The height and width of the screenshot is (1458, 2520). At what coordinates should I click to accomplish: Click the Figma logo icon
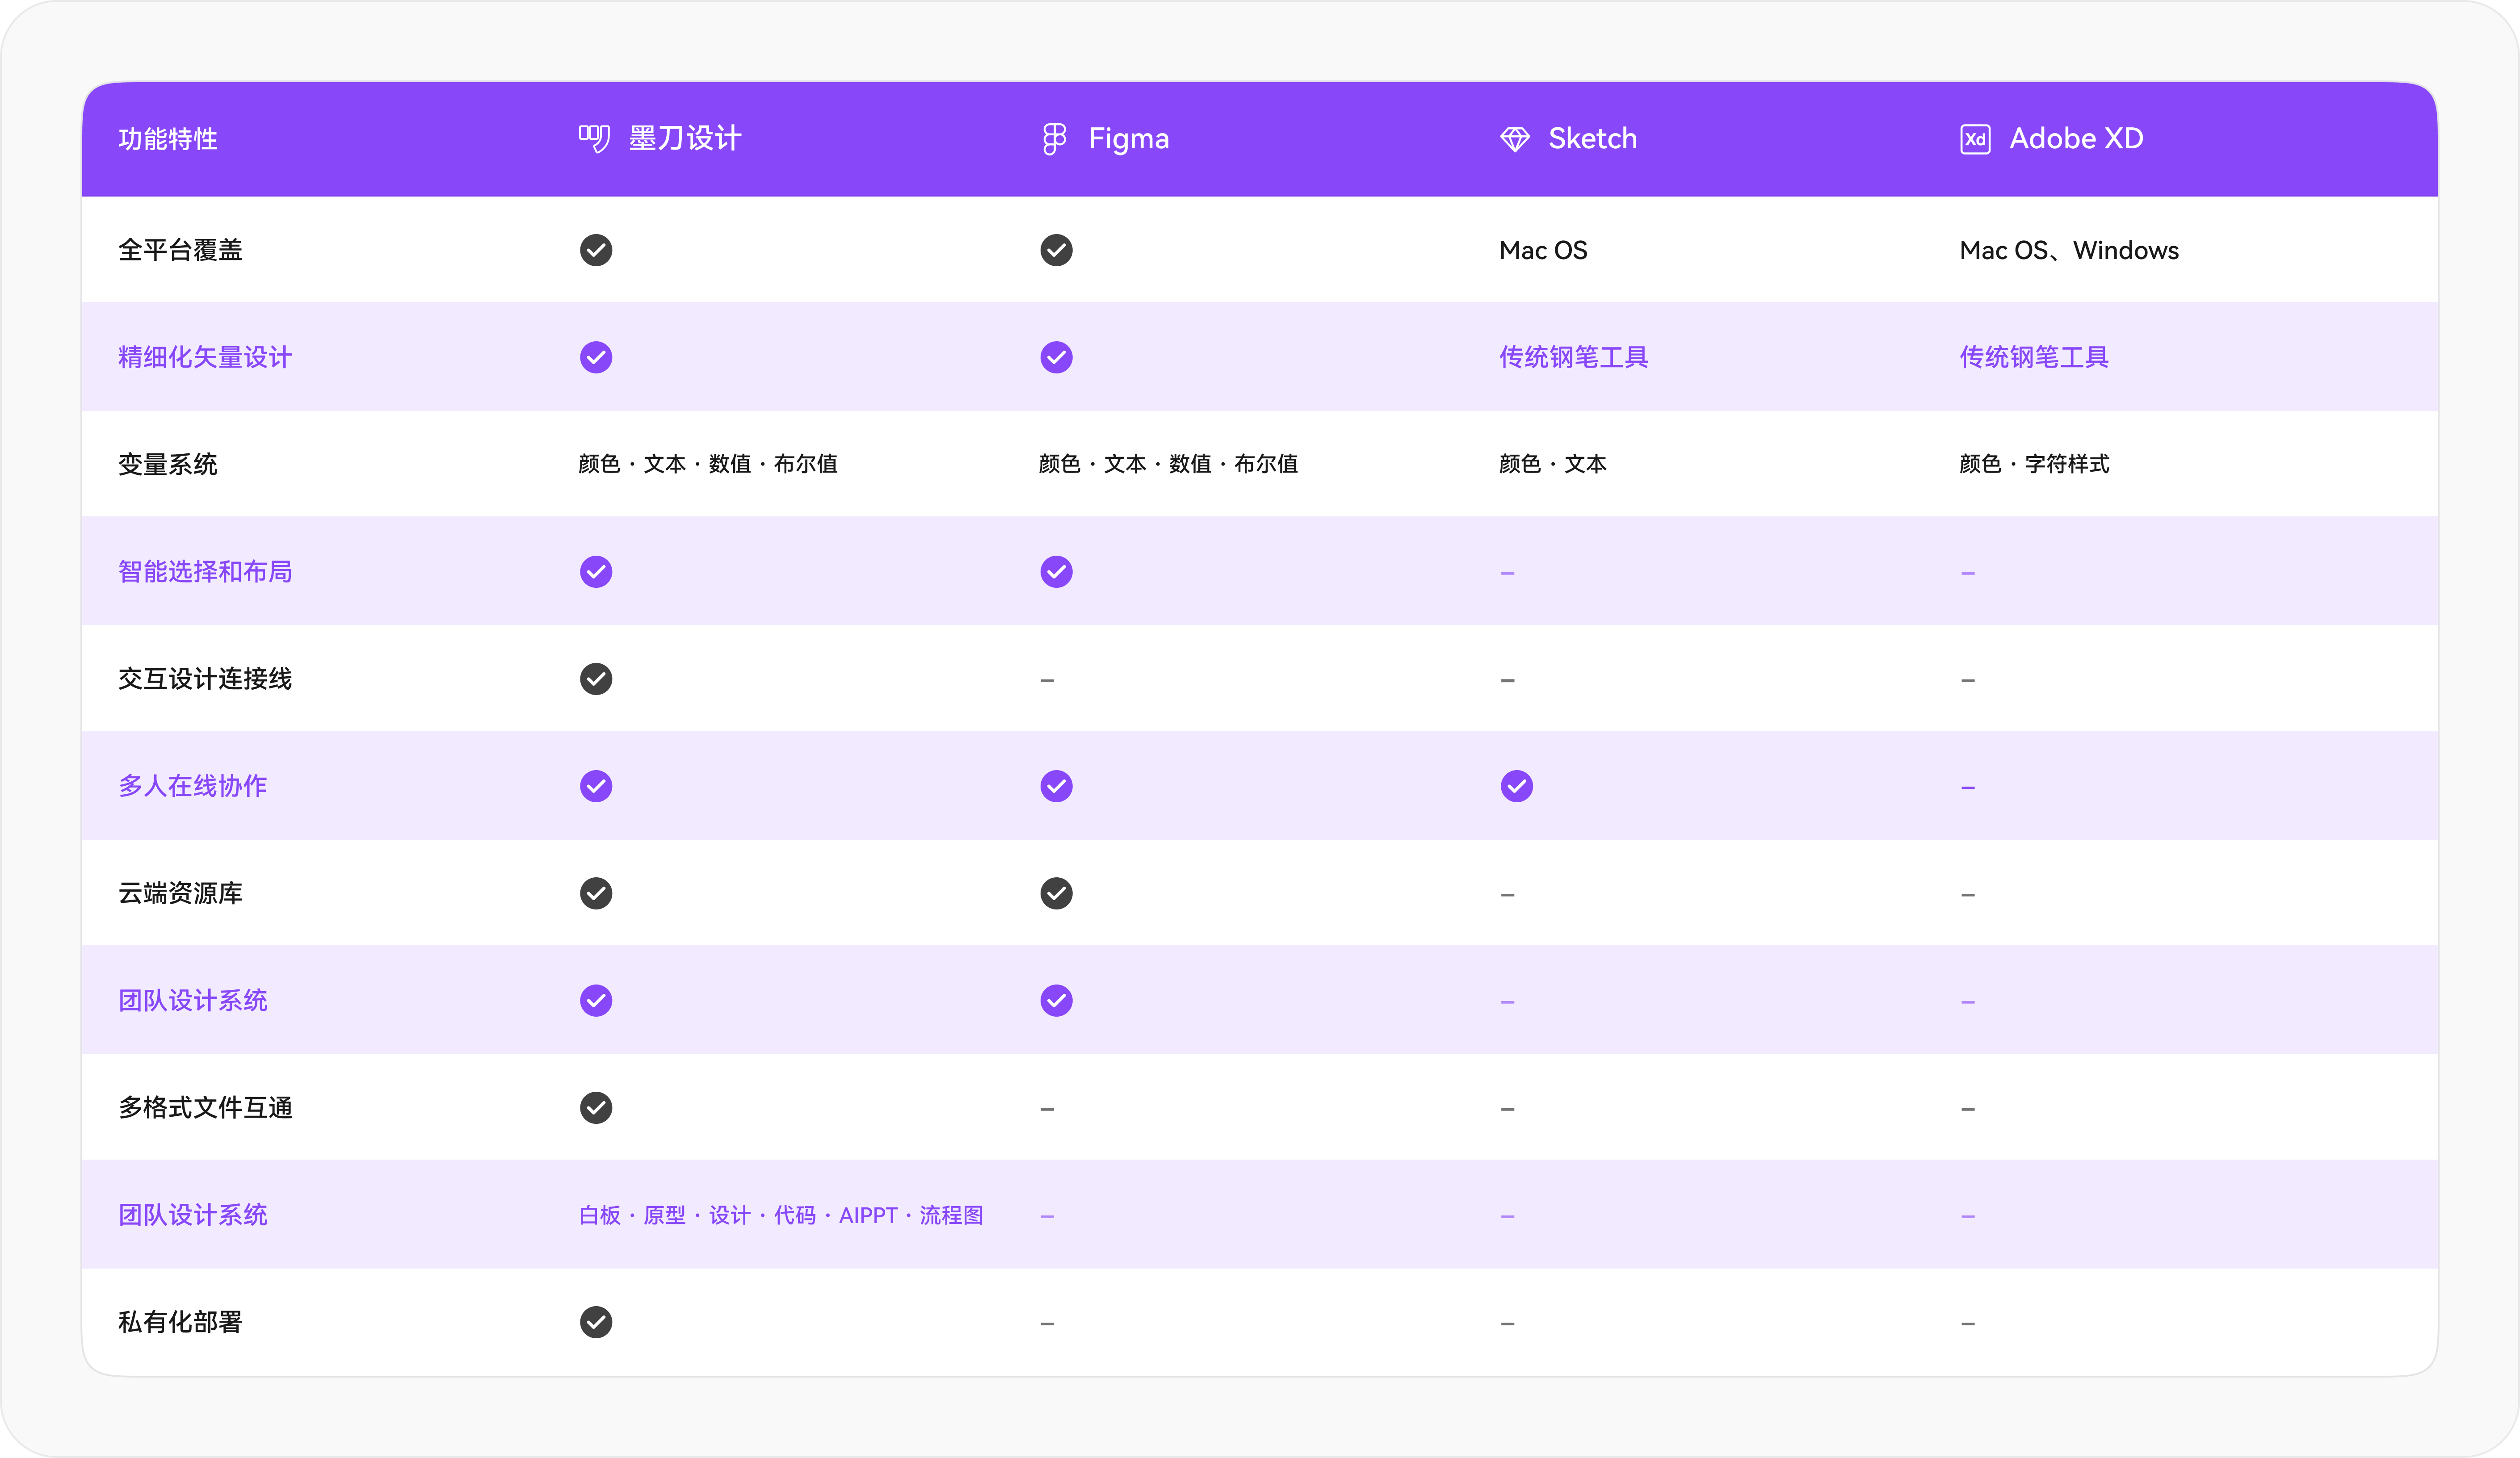tap(1054, 138)
